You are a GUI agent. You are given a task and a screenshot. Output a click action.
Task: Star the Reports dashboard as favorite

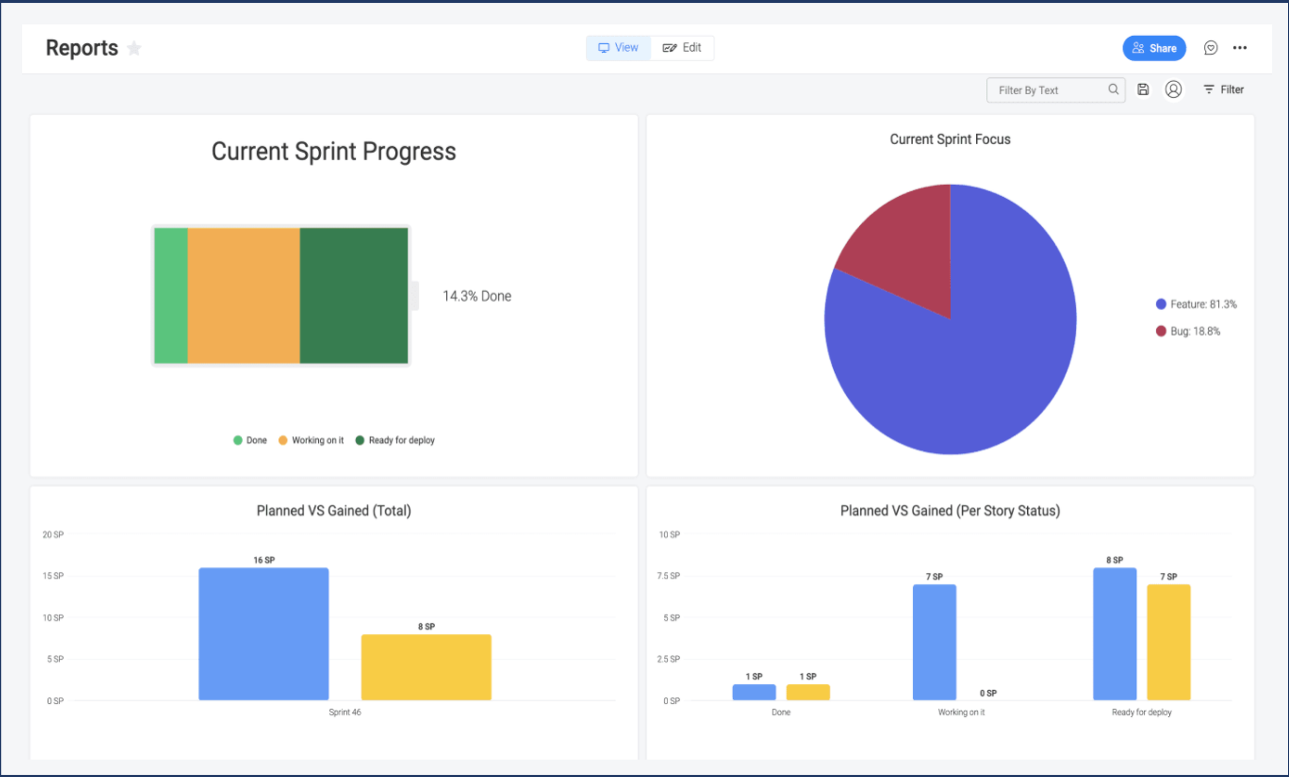click(134, 48)
